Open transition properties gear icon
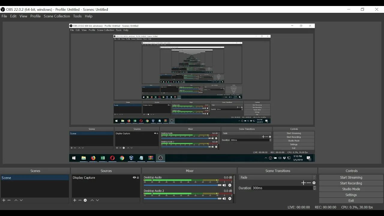The height and width of the screenshot is (216, 384). coord(314,183)
